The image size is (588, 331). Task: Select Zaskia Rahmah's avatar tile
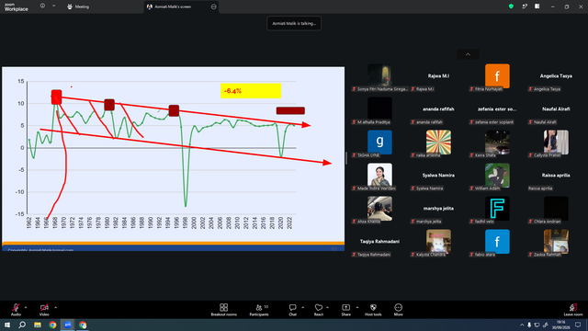point(556,241)
